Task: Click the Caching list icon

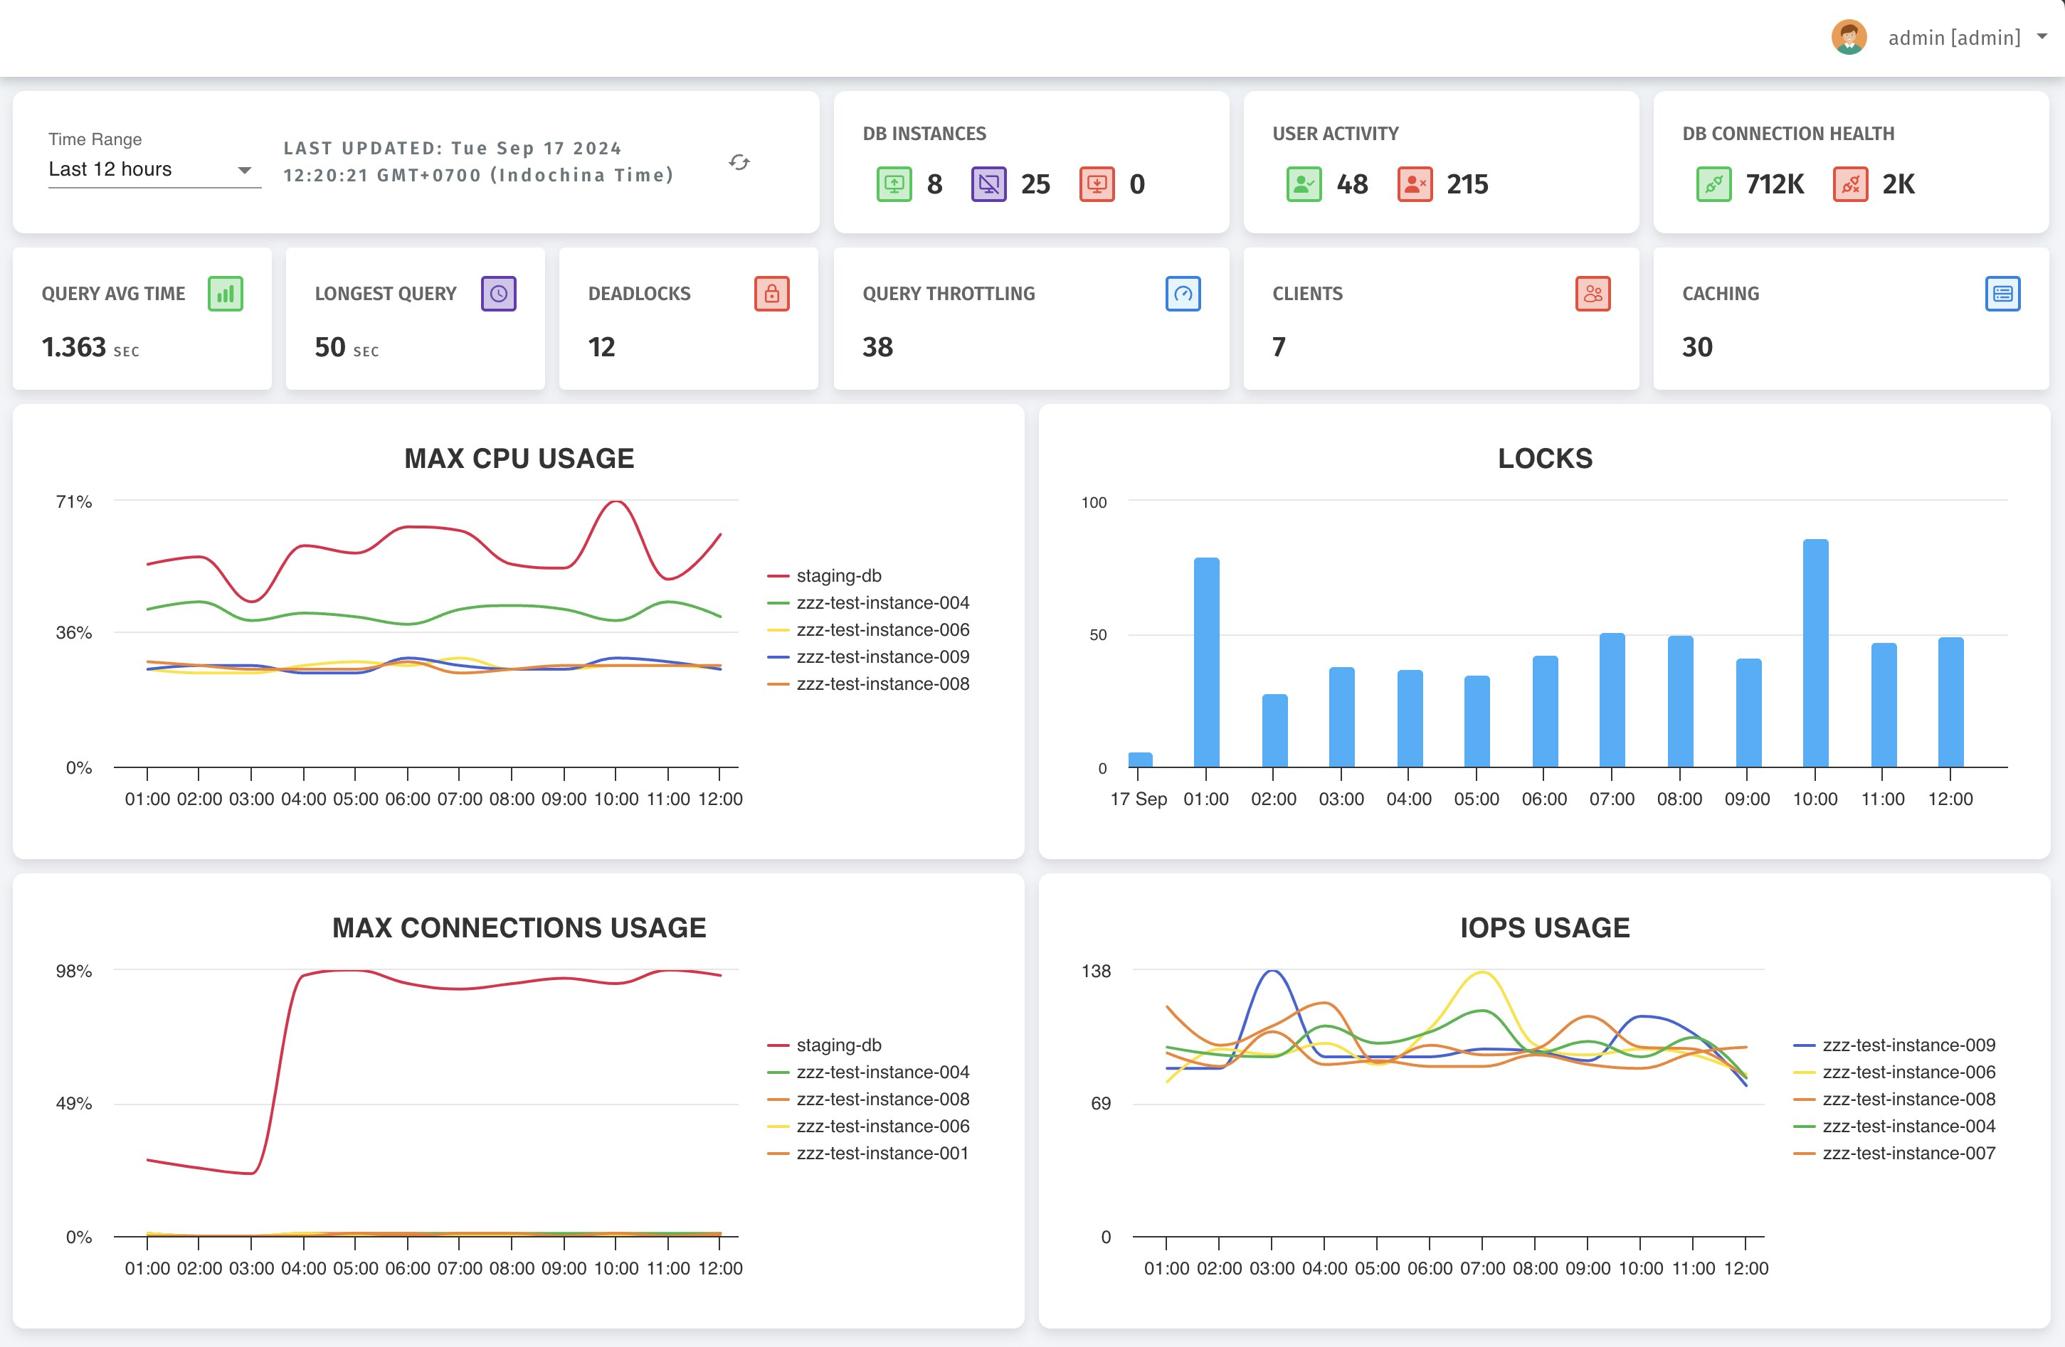Action: [2002, 294]
